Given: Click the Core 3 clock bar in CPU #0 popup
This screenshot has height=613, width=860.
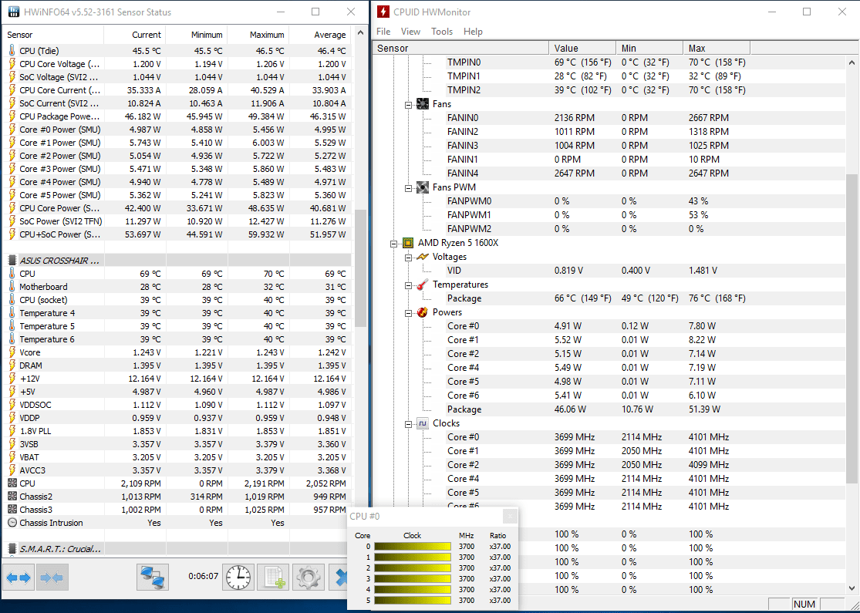Looking at the screenshot, I should click(413, 579).
